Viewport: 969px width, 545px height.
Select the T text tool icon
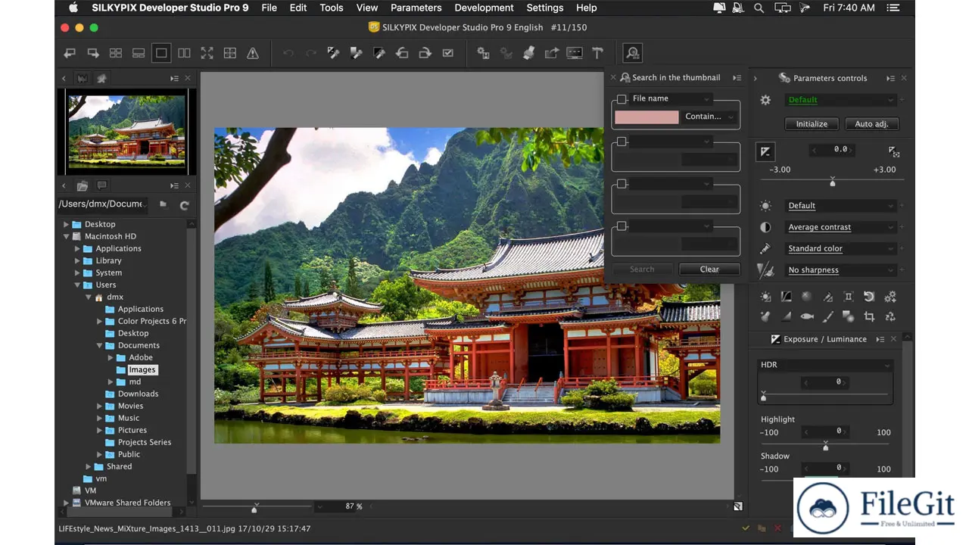point(597,53)
